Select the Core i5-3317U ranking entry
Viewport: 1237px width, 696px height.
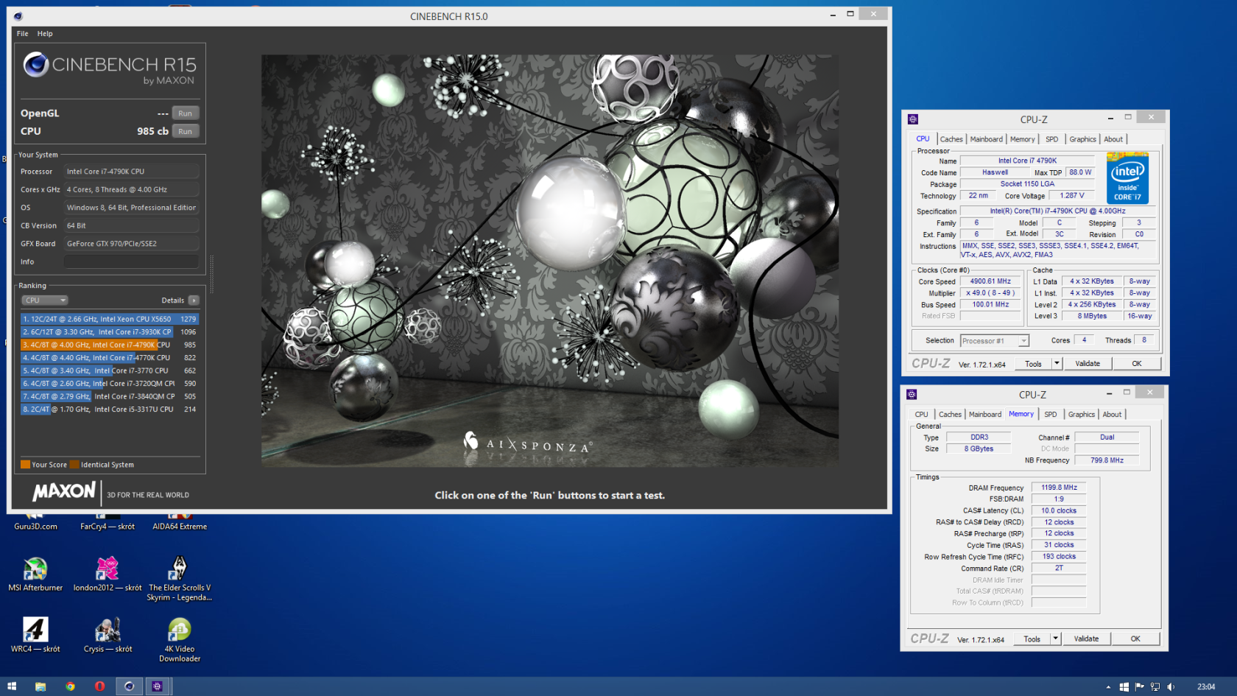110,409
